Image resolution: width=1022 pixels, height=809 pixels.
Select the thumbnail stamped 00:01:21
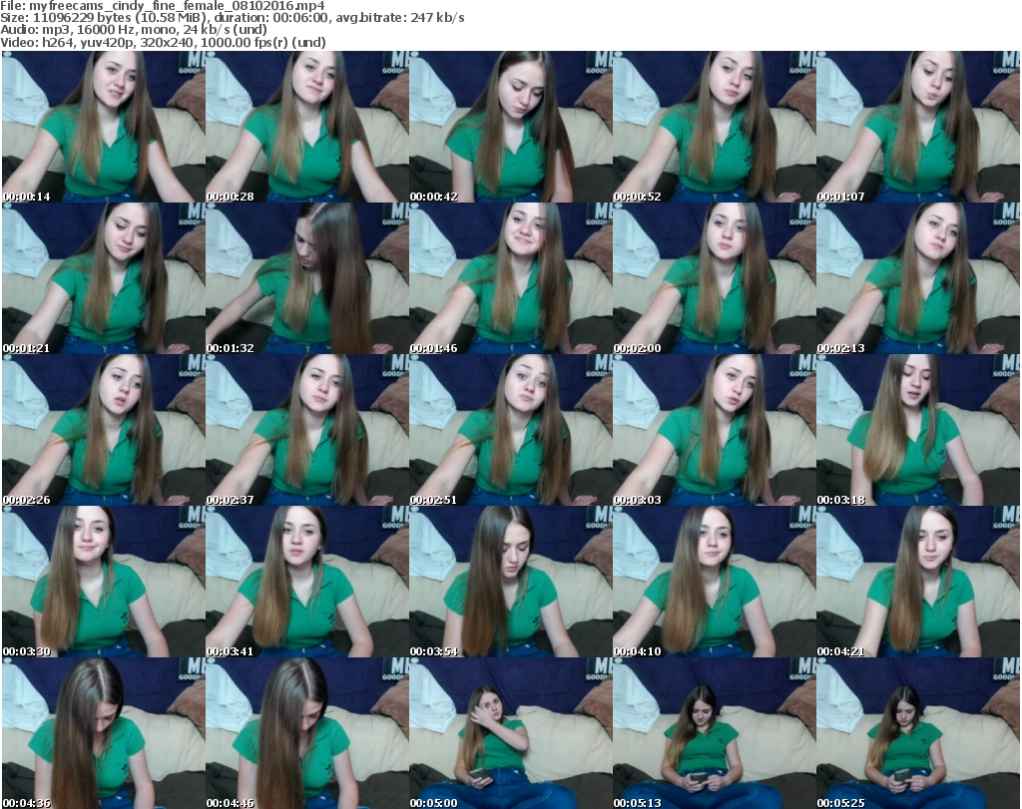coord(103,278)
